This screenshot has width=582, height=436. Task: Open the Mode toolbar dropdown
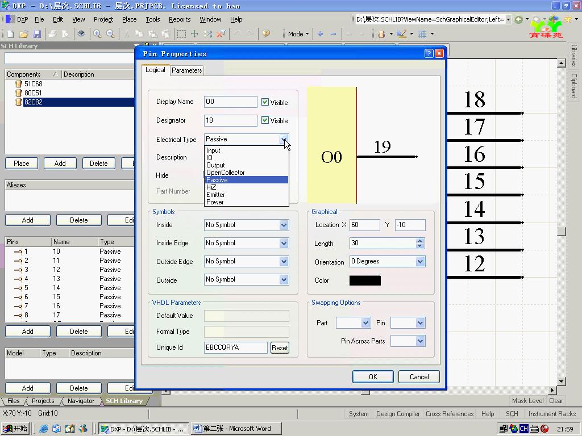tap(298, 34)
